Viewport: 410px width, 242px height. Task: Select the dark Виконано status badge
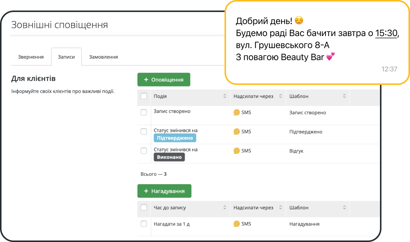click(x=169, y=157)
